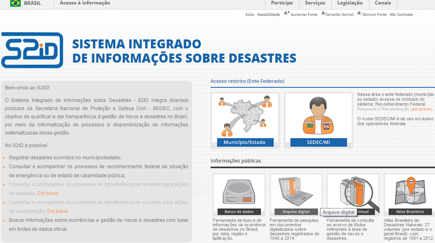Click the magnifying glass books icon

(353, 191)
